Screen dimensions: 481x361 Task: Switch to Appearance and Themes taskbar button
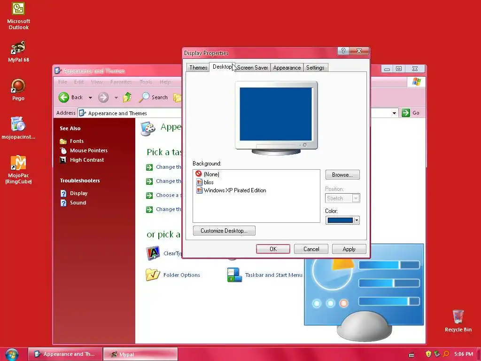coord(65,354)
